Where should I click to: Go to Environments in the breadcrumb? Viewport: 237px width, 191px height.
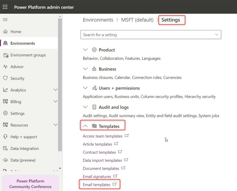tap(98, 20)
